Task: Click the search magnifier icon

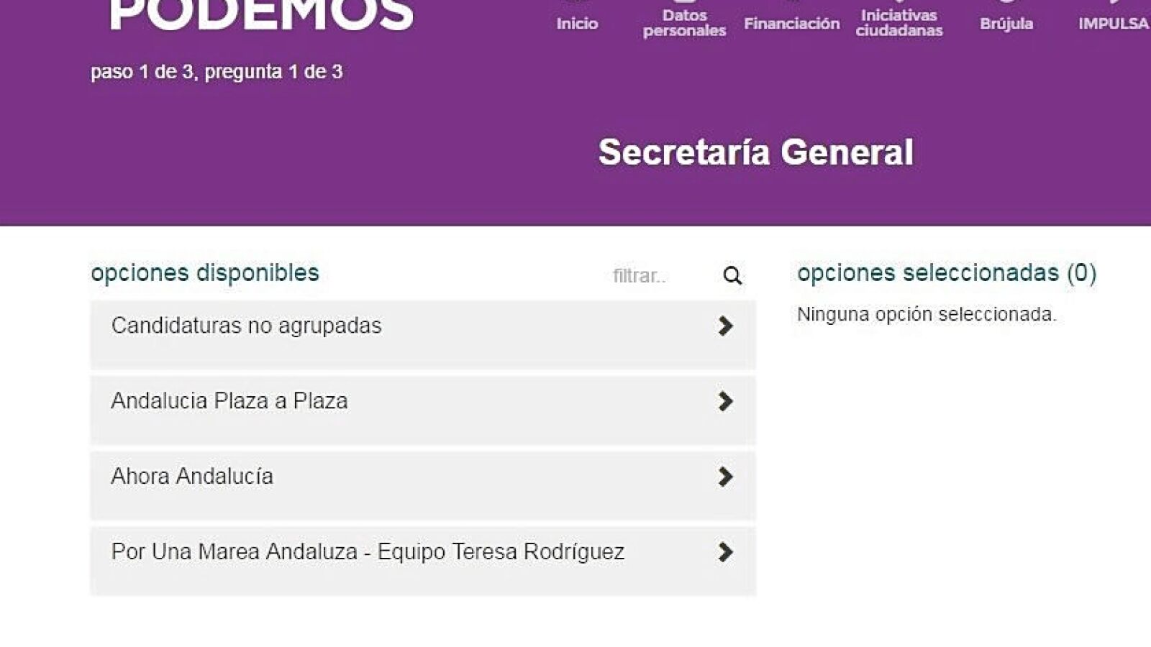Action: [x=732, y=276]
